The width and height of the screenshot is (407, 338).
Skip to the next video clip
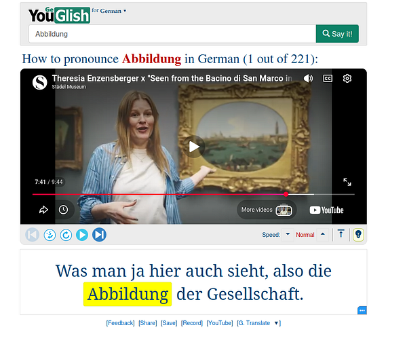99,235
